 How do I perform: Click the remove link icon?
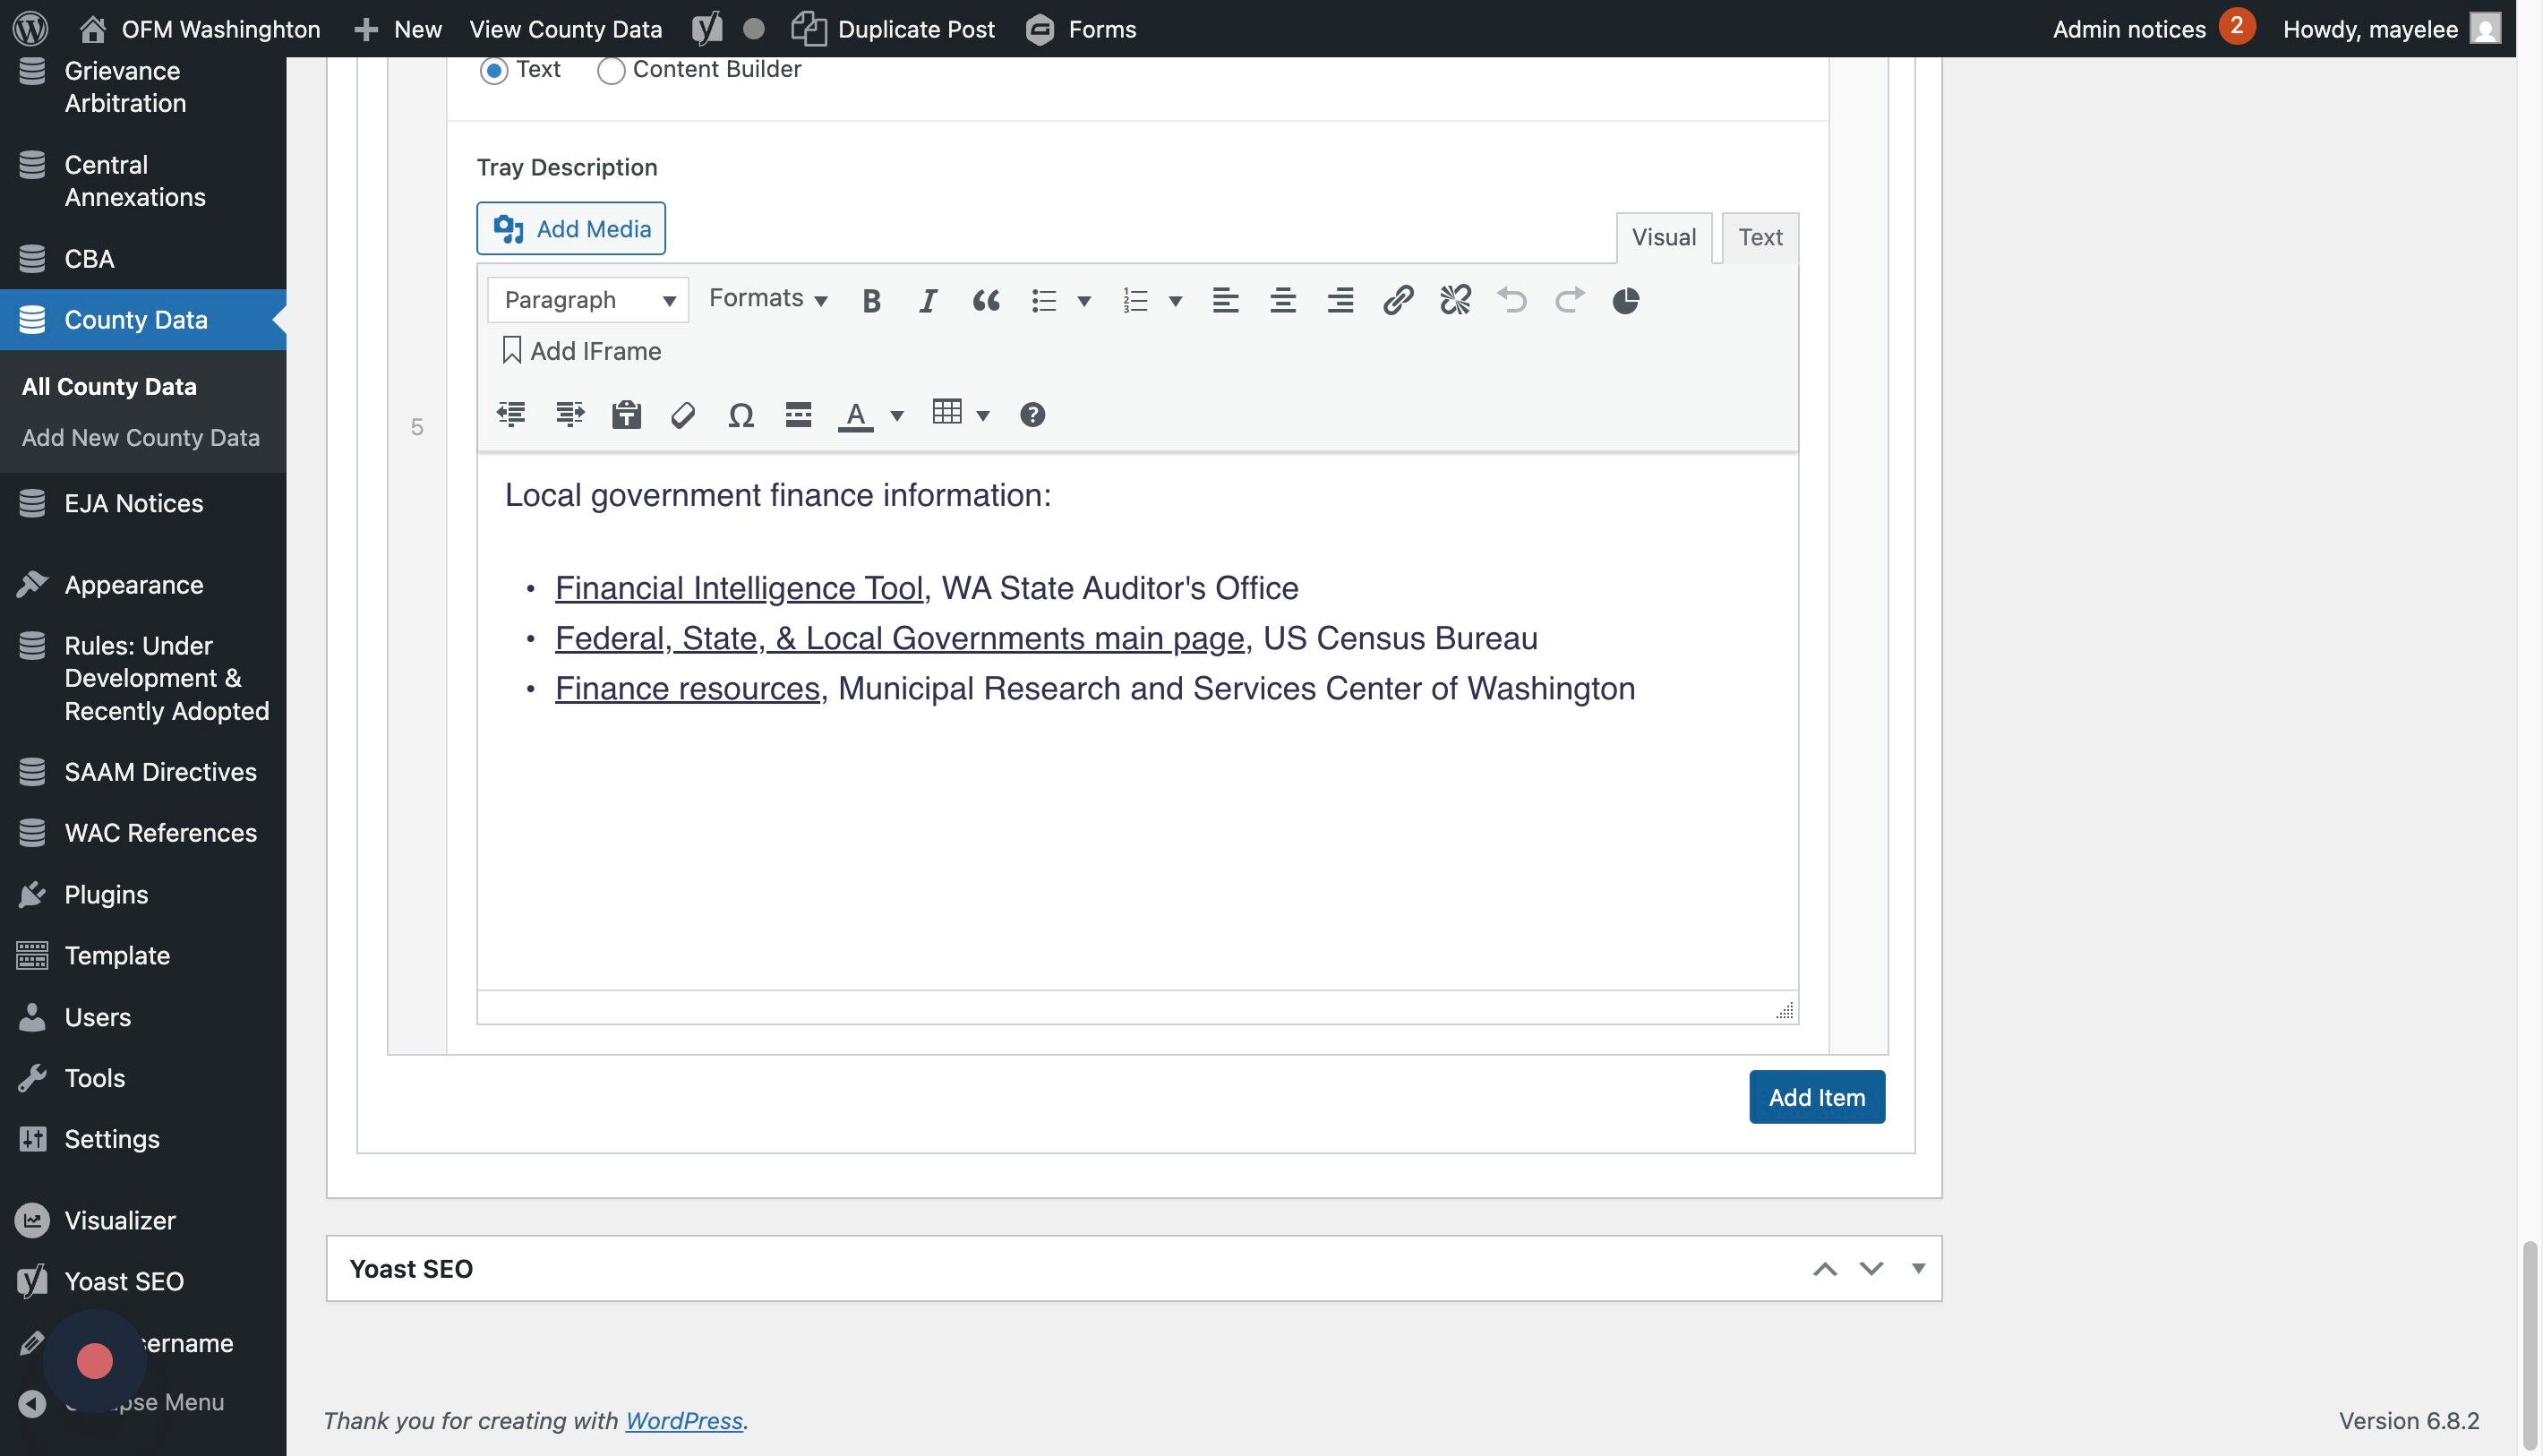point(1455,300)
